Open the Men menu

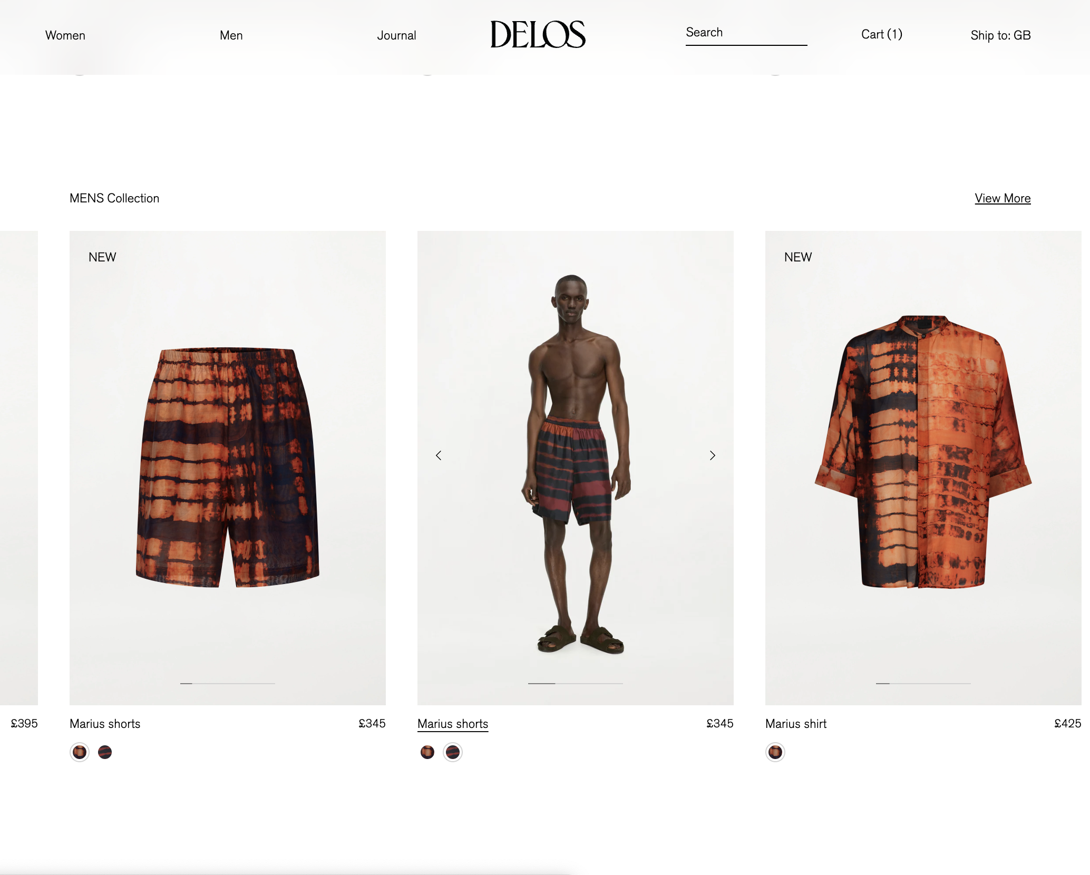[x=231, y=35]
